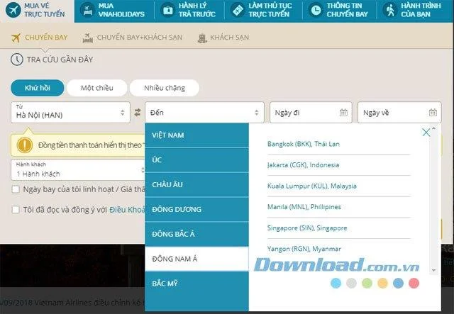Choose Kuala Lumpur (KUL), Malaysia destination
The width and height of the screenshot is (454, 314).
[x=312, y=186]
